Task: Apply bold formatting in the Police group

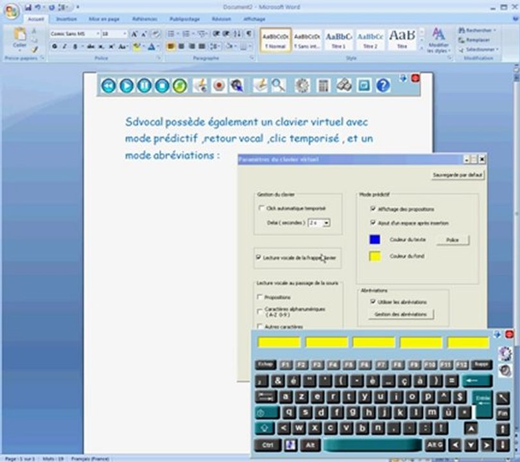Action: pyautogui.click(x=55, y=46)
